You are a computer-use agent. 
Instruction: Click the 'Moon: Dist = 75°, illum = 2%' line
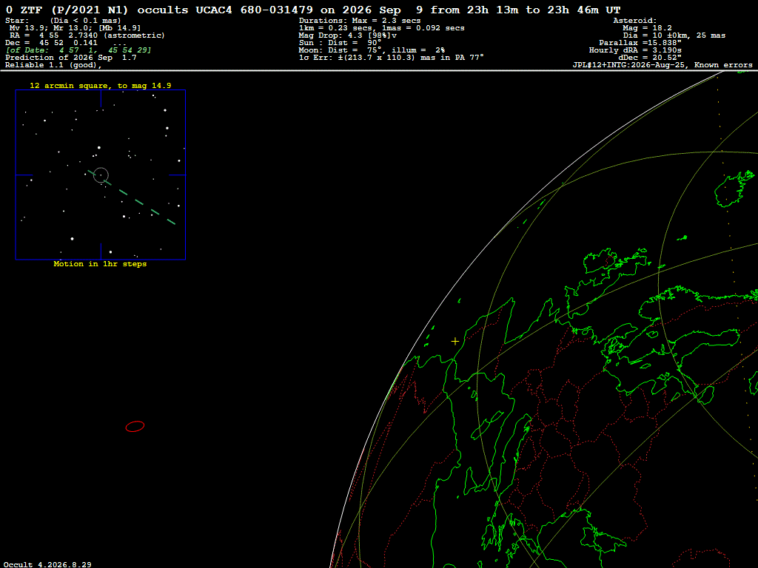(372, 50)
